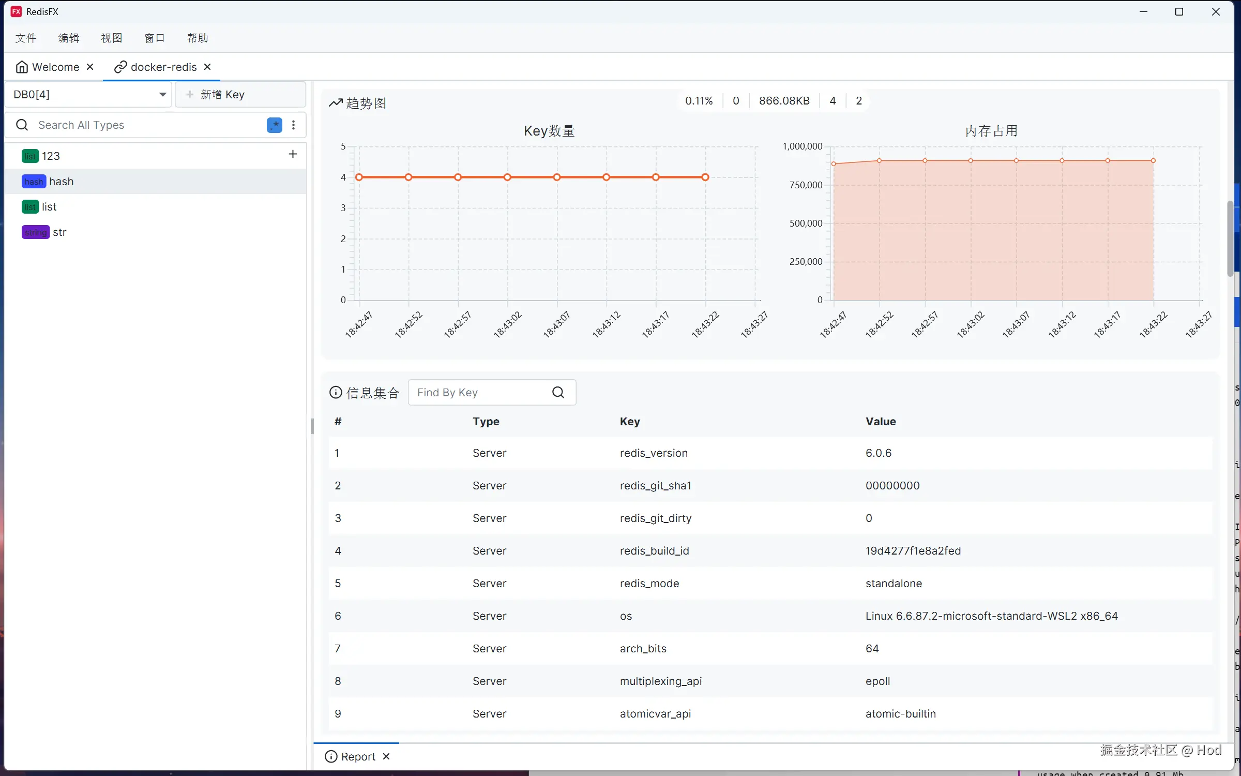Close the docker-redis connection tab

click(x=207, y=67)
